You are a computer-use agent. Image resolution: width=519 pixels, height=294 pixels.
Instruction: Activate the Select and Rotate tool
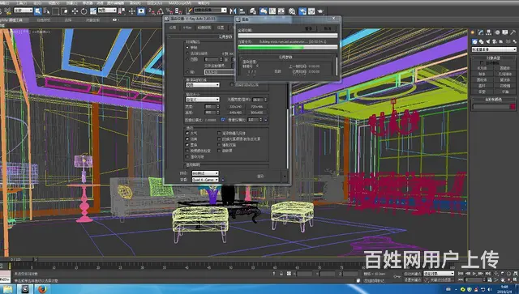pos(84,11)
